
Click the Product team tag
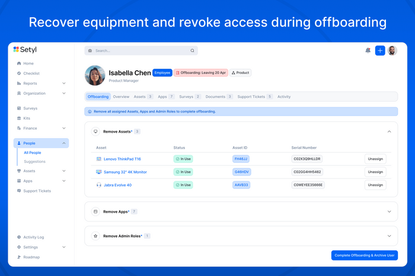point(240,73)
